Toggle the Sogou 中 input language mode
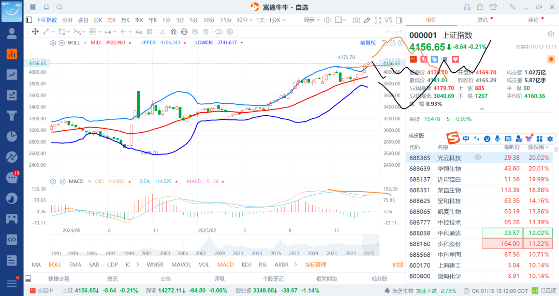Viewport: 559px width, 296px height. [x=466, y=138]
